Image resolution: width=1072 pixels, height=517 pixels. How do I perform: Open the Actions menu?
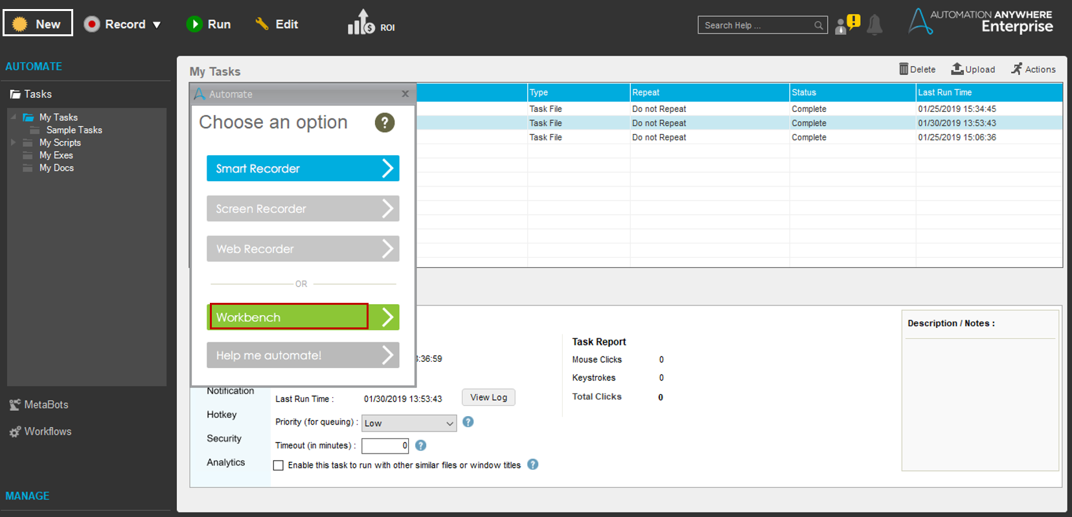pyautogui.click(x=1033, y=69)
